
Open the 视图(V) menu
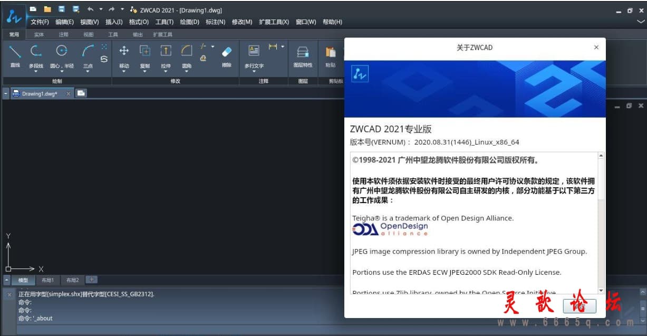(90, 22)
